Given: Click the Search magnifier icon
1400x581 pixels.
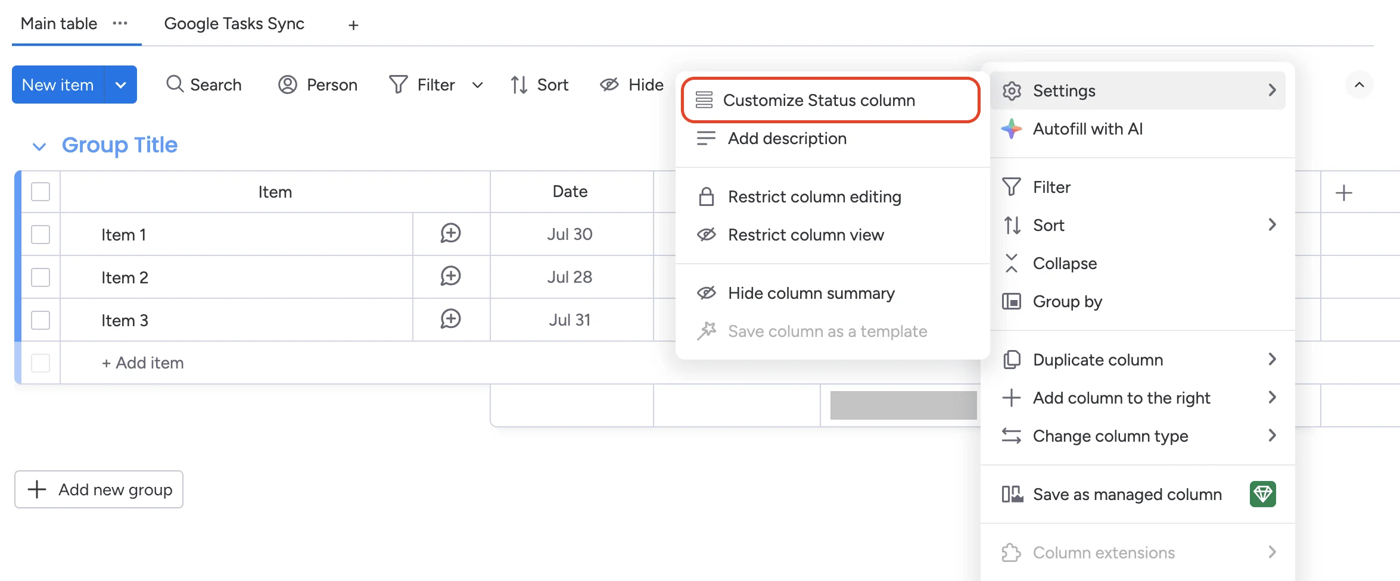Looking at the screenshot, I should [x=175, y=84].
